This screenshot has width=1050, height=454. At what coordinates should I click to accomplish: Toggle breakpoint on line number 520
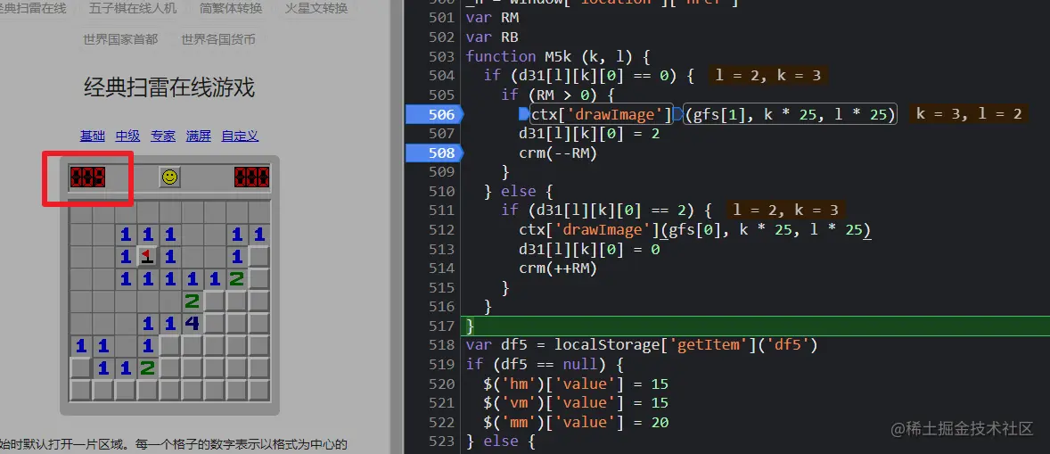[441, 384]
